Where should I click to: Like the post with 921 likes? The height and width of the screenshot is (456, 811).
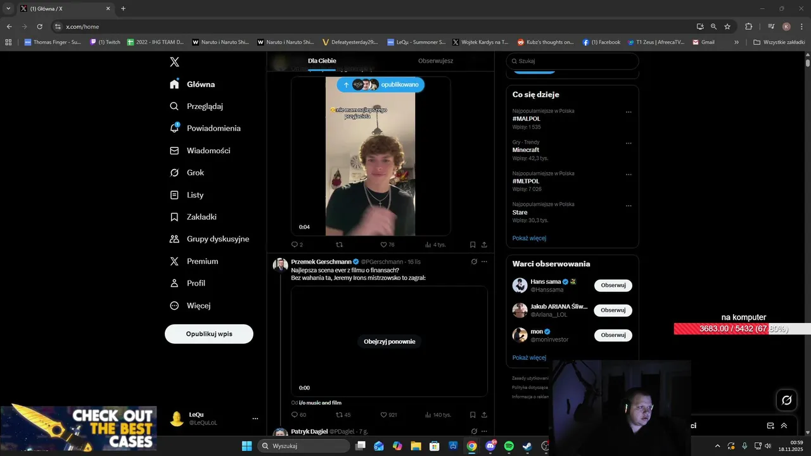[388, 415]
